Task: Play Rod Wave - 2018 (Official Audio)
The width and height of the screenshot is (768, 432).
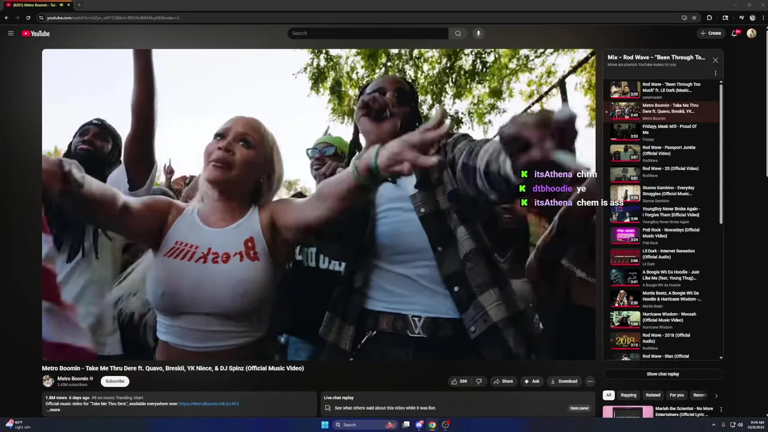Action: tap(662, 340)
